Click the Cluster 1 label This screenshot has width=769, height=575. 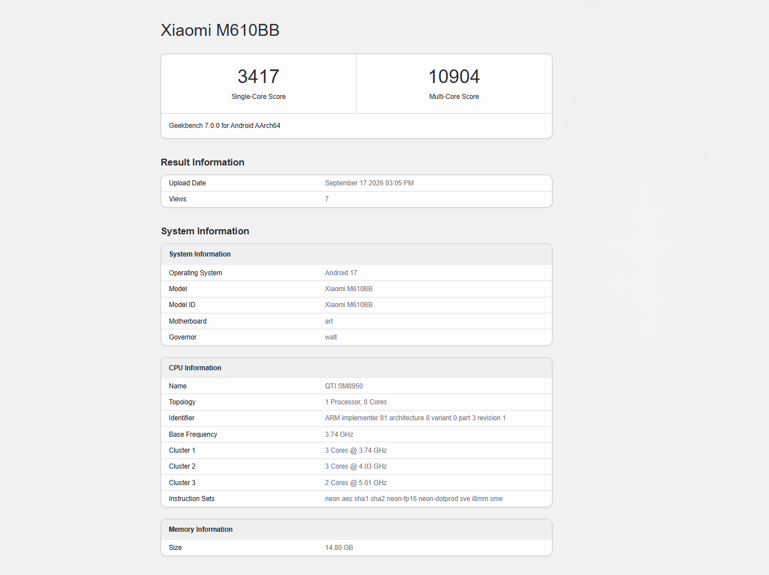pyautogui.click(x=182, y=450)
